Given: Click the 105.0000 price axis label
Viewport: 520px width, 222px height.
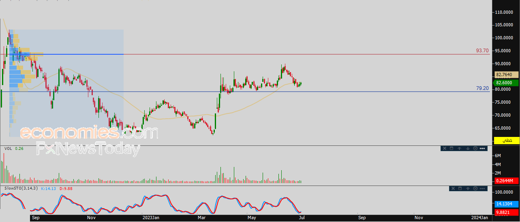Looking at the screenshot, I should 505,25.
